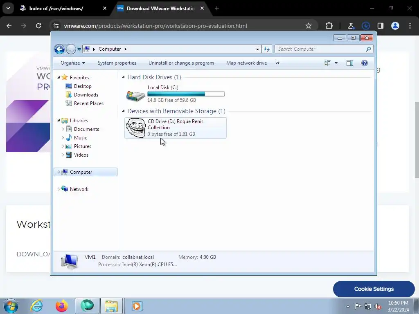The width and height of the screenshot is (419, 314).
Task: Collapse the Libraries group
Action: point(59,121)
